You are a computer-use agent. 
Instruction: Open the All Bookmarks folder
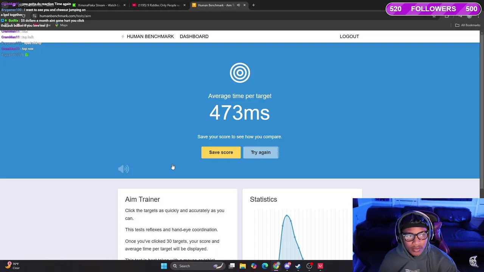coord(468,25)
